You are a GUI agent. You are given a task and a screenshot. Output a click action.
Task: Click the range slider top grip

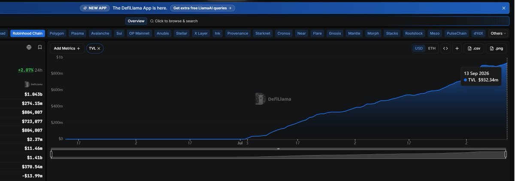pos(279,149)
